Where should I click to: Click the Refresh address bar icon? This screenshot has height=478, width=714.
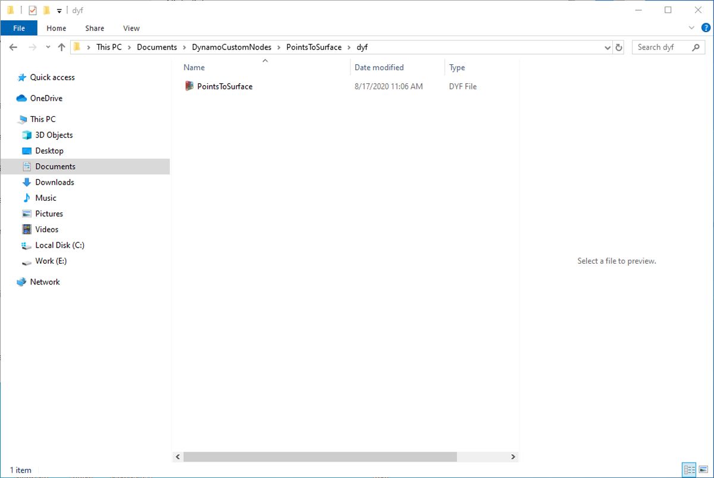point(619,48)
